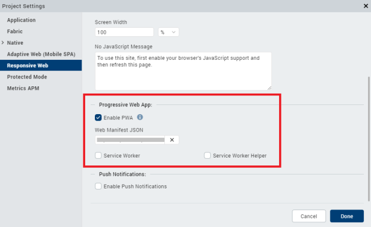Viewport: 371px width, 227px height.
Task: Tick Enable Push Notifications checkbox
Action: pos(98,186)
